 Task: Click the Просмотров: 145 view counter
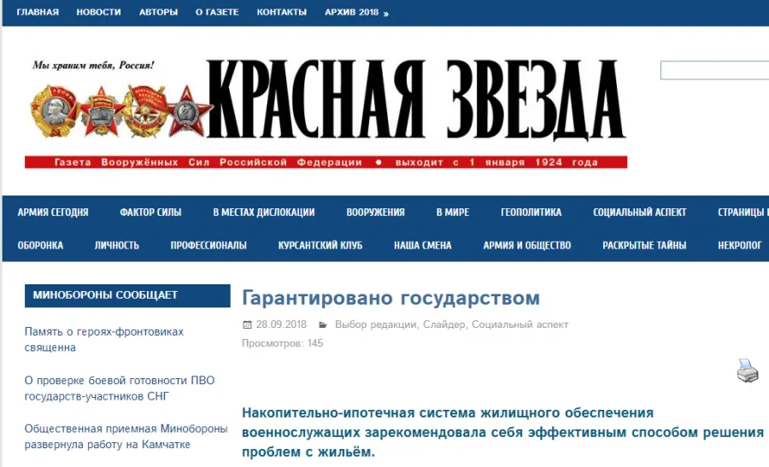click(x=283, y=343)
